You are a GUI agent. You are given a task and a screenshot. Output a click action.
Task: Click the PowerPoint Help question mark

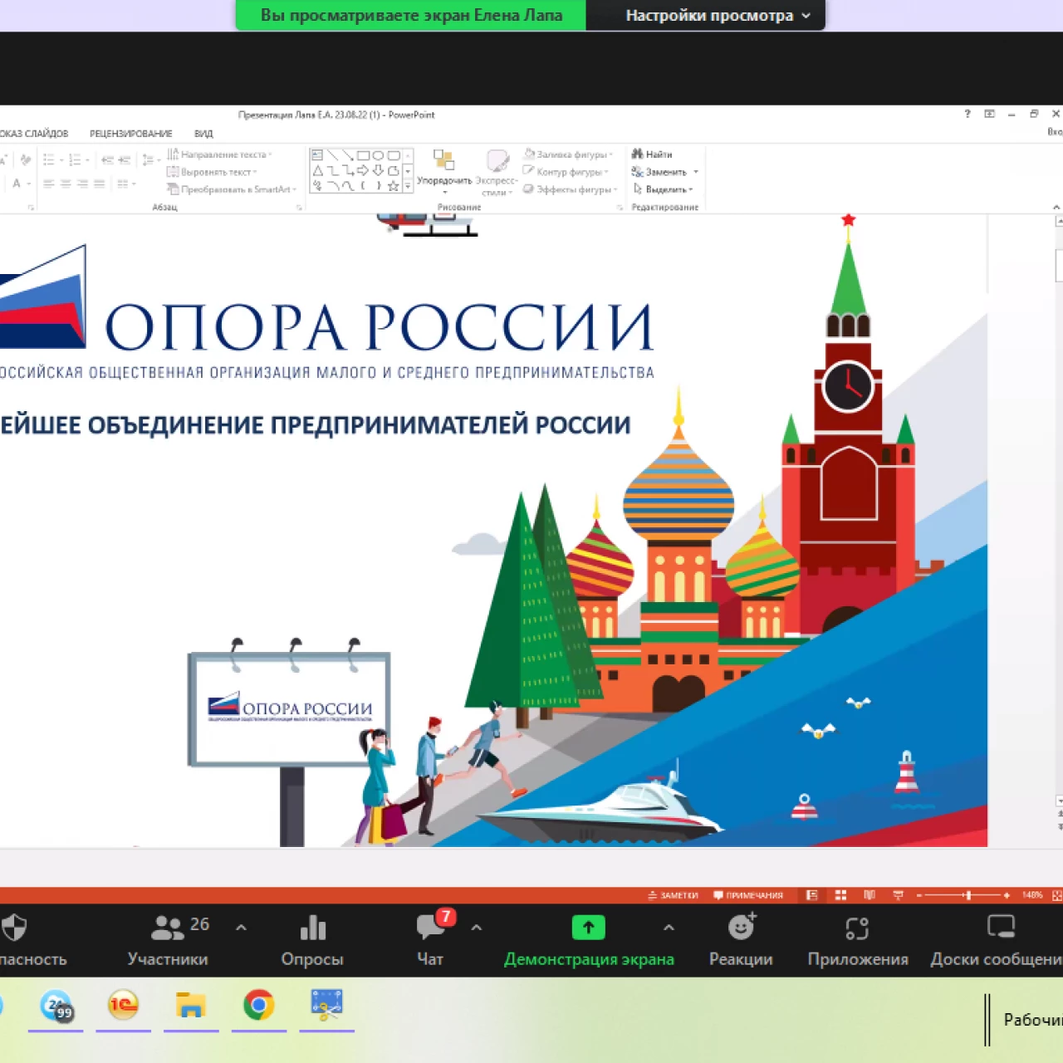[x=967, y=114]
